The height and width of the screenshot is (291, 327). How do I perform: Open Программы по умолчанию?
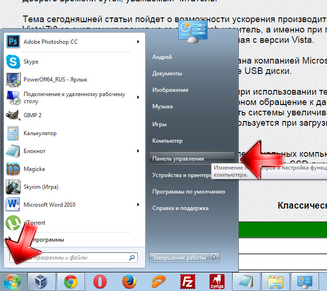[x=189, y=192]
